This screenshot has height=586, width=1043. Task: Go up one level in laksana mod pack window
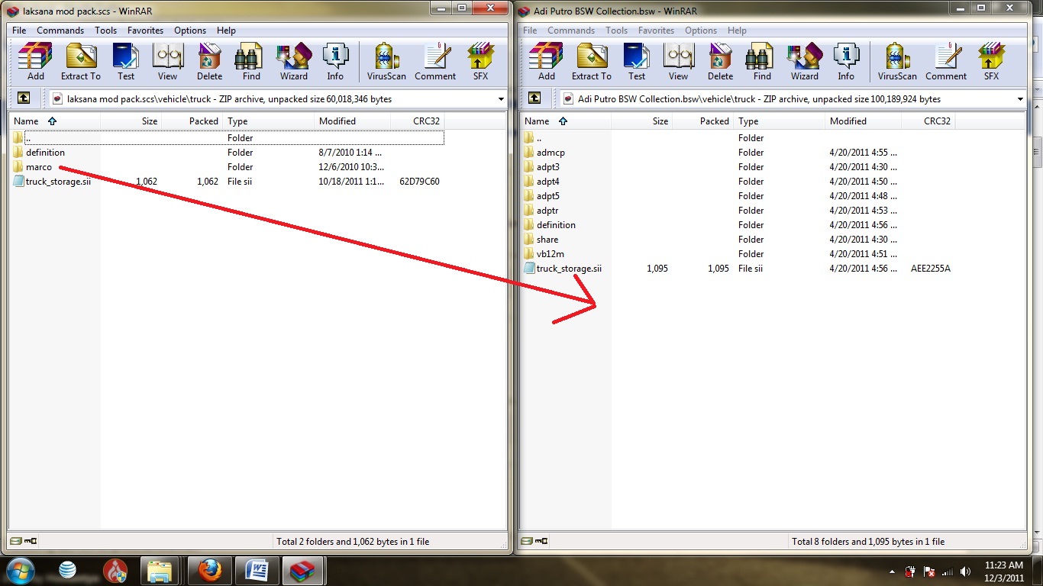(x=24, y=98)
